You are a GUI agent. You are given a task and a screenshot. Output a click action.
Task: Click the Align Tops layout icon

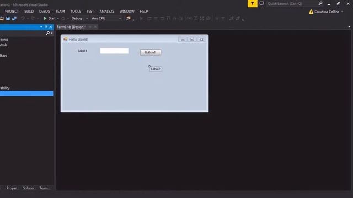(168, 18)
